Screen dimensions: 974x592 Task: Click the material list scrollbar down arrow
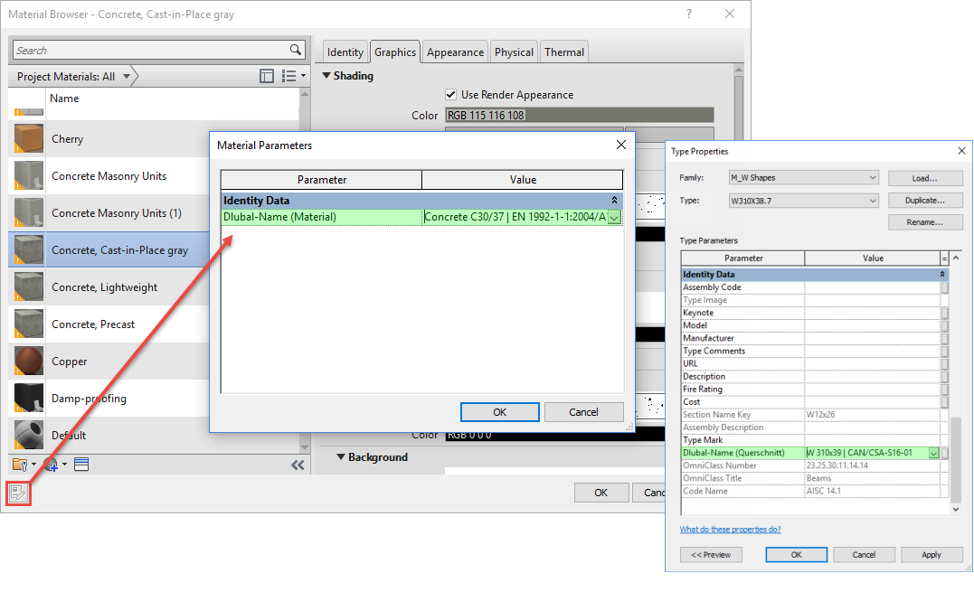coord(305,447)
